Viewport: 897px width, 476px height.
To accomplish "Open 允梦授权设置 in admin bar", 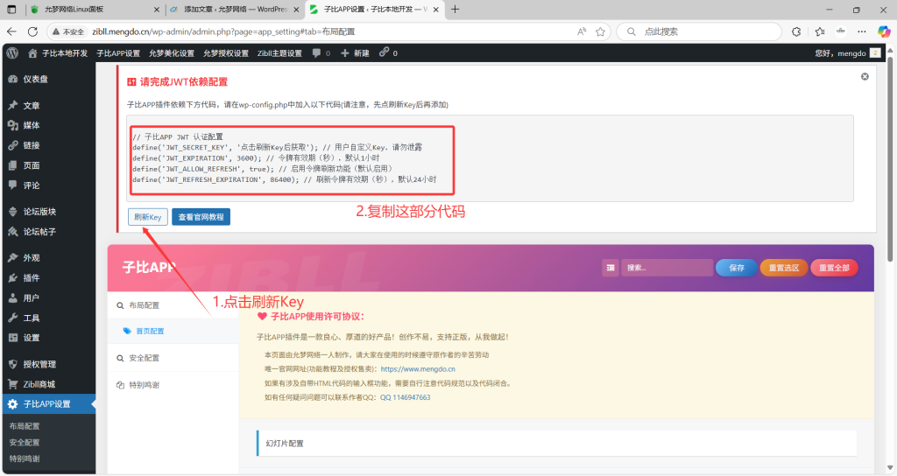I will pyautogui.click(x=226, y=53).
